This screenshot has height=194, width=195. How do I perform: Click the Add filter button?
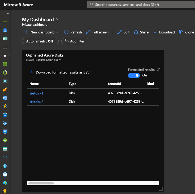[x=75, y=41]
